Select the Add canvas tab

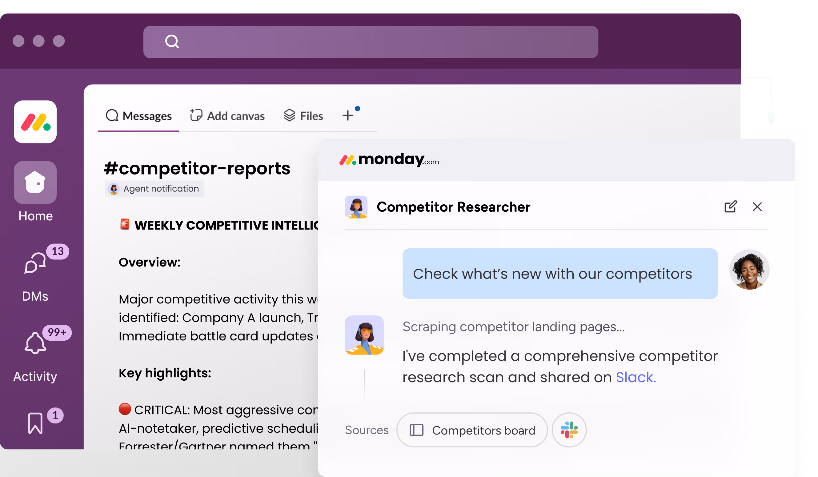pyautogui.click(x=227, y=116)
